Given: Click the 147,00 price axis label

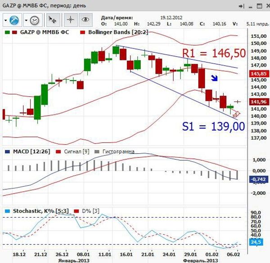Looking at the screenshot, I should 259,65.
